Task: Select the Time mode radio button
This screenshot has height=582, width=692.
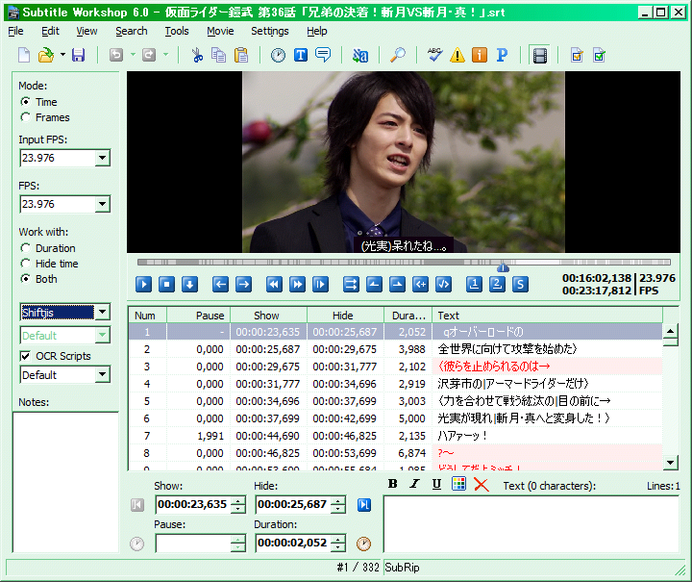Action: click(26, 102)
